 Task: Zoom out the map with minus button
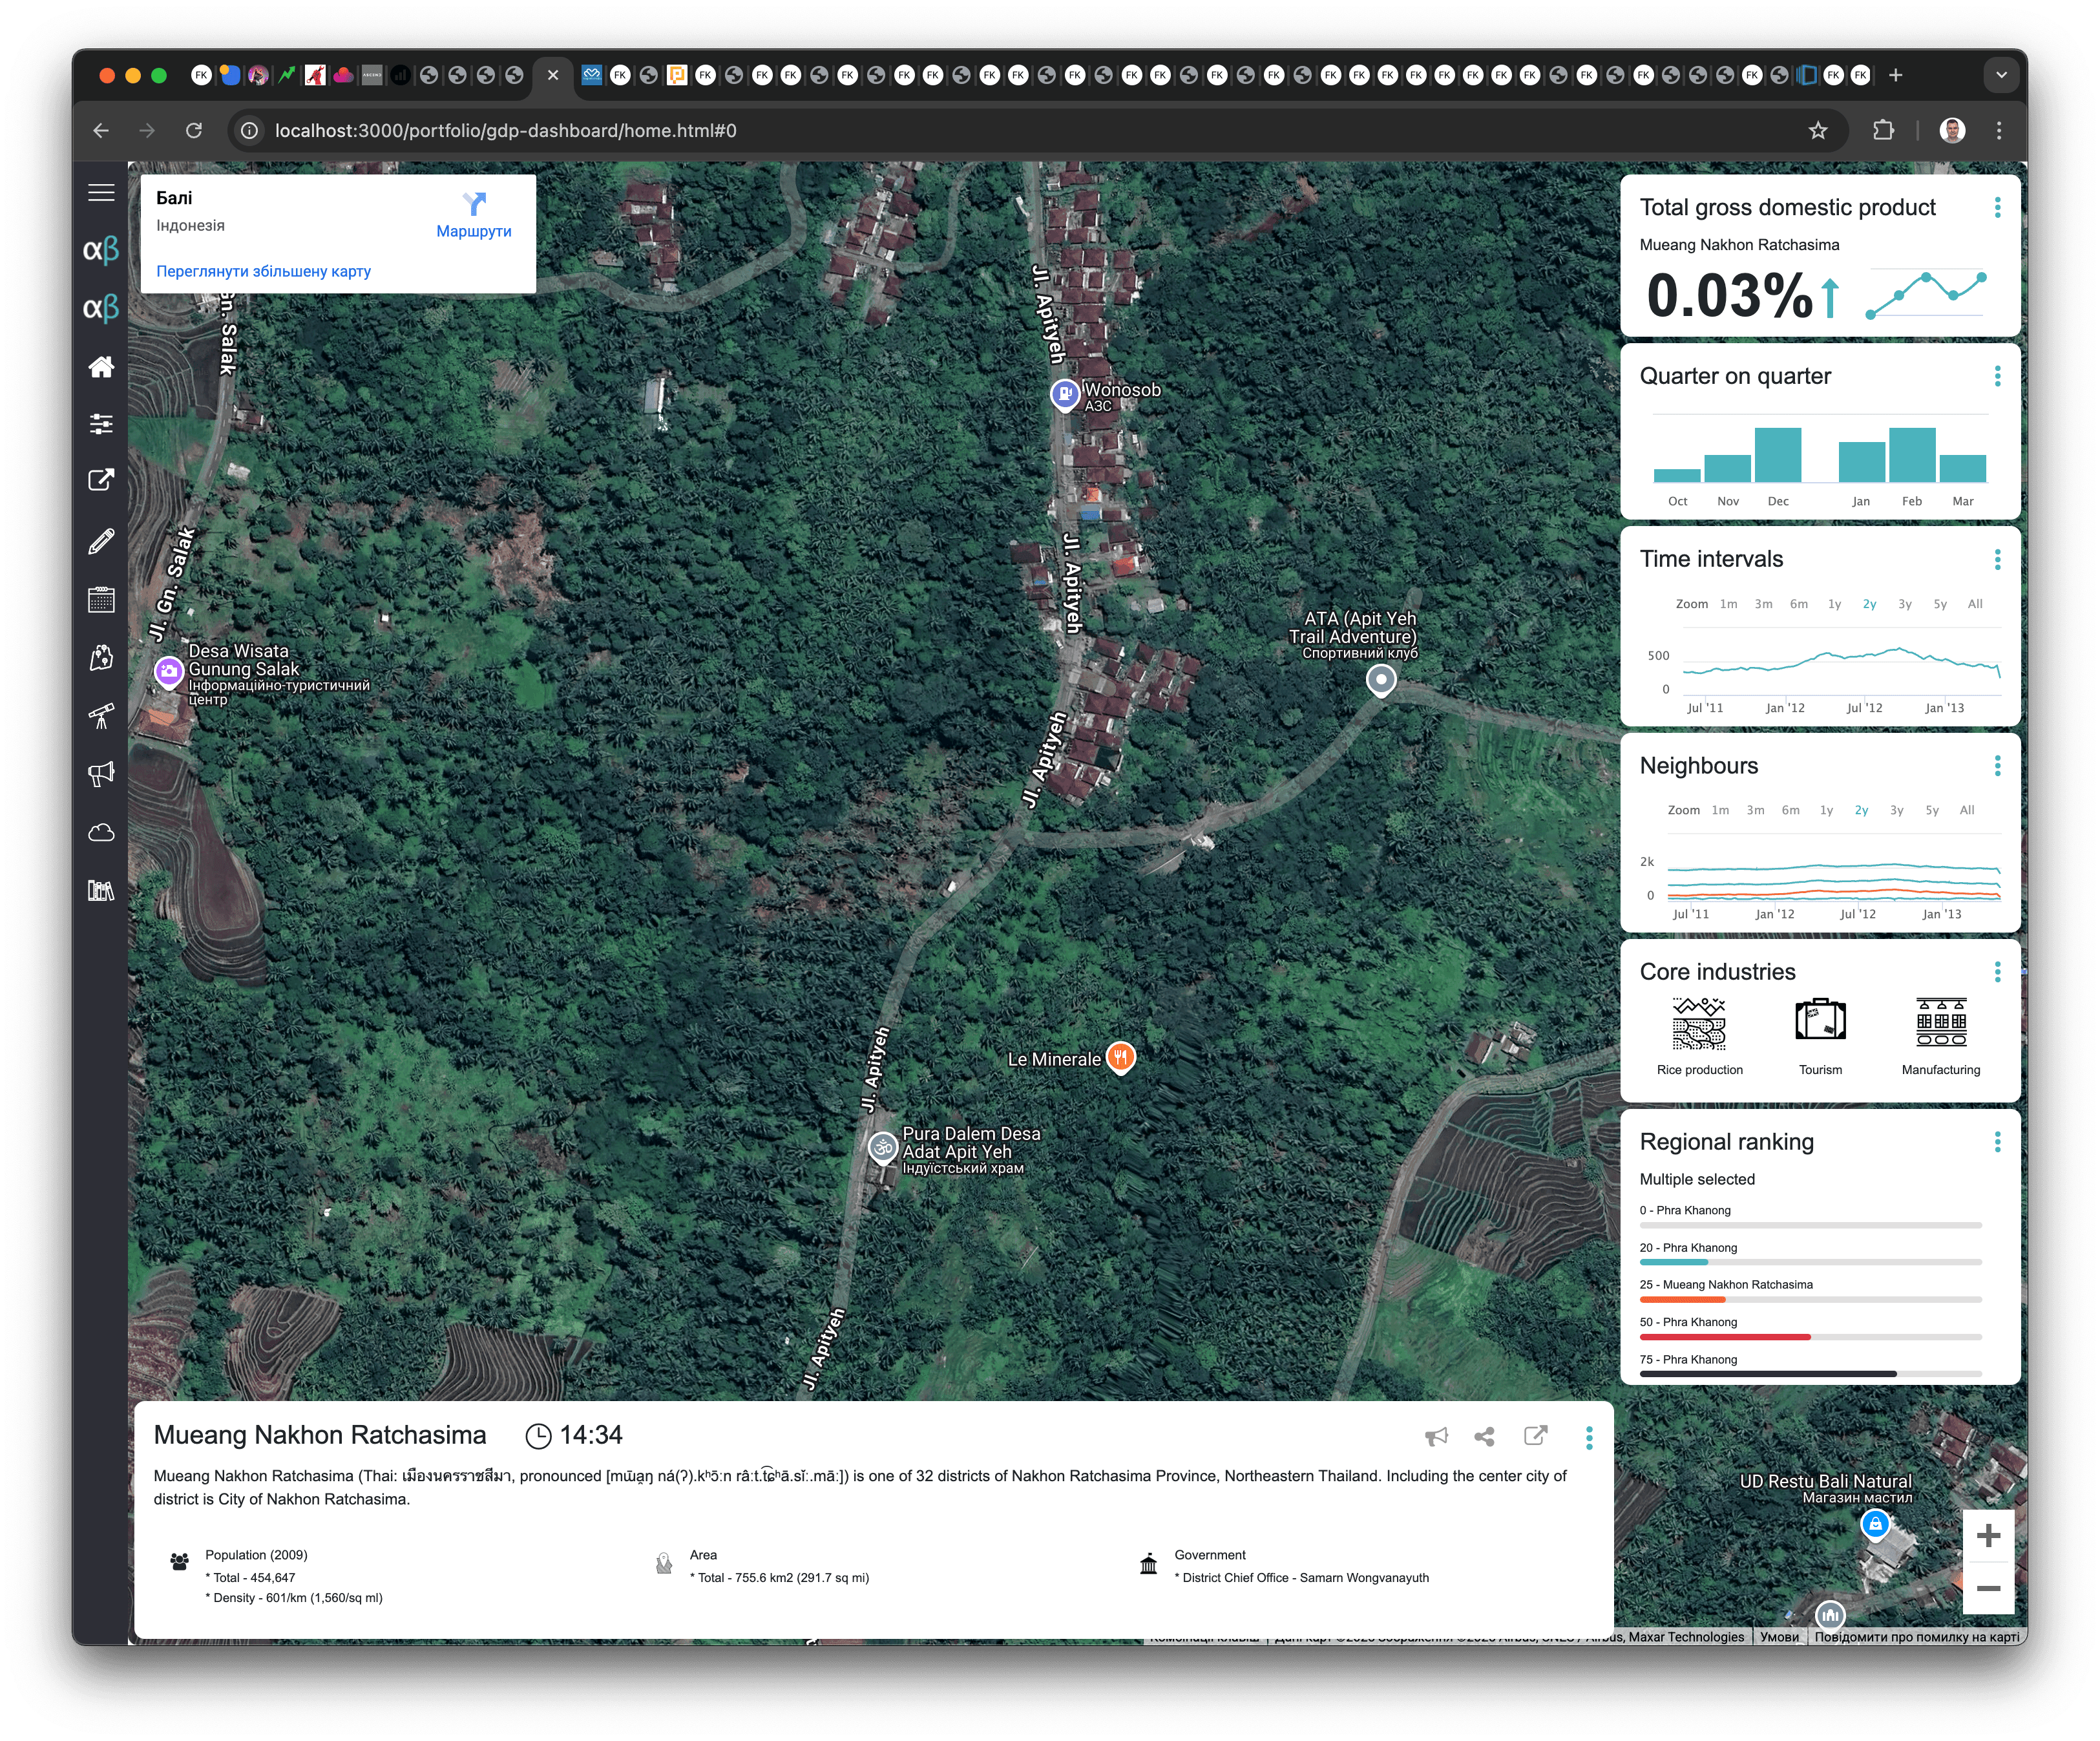(x=1988, y=1588)
